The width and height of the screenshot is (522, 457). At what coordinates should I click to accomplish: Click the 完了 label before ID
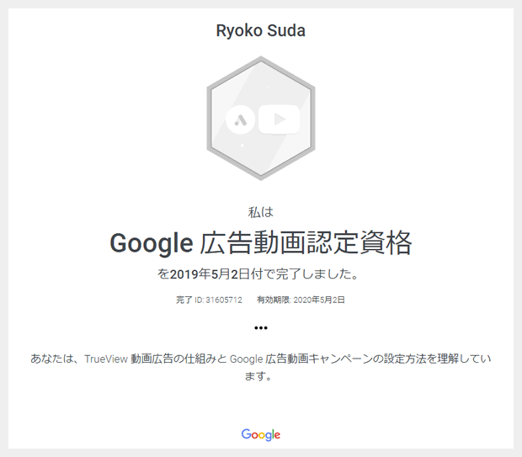tap(184, 300)
